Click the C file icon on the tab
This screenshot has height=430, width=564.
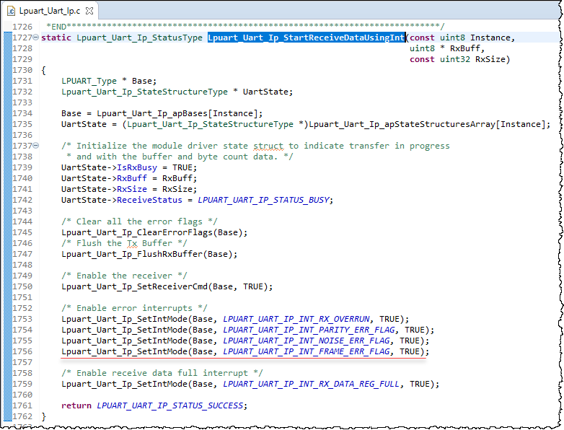[x=11, y=11]
